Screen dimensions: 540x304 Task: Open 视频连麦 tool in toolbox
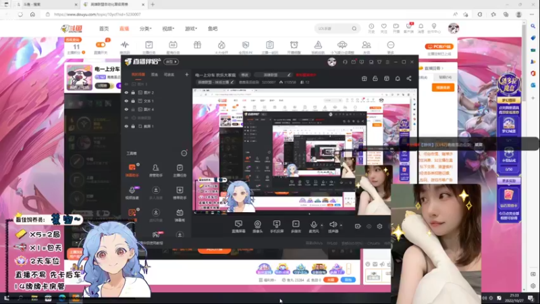[x=132, y=193]
